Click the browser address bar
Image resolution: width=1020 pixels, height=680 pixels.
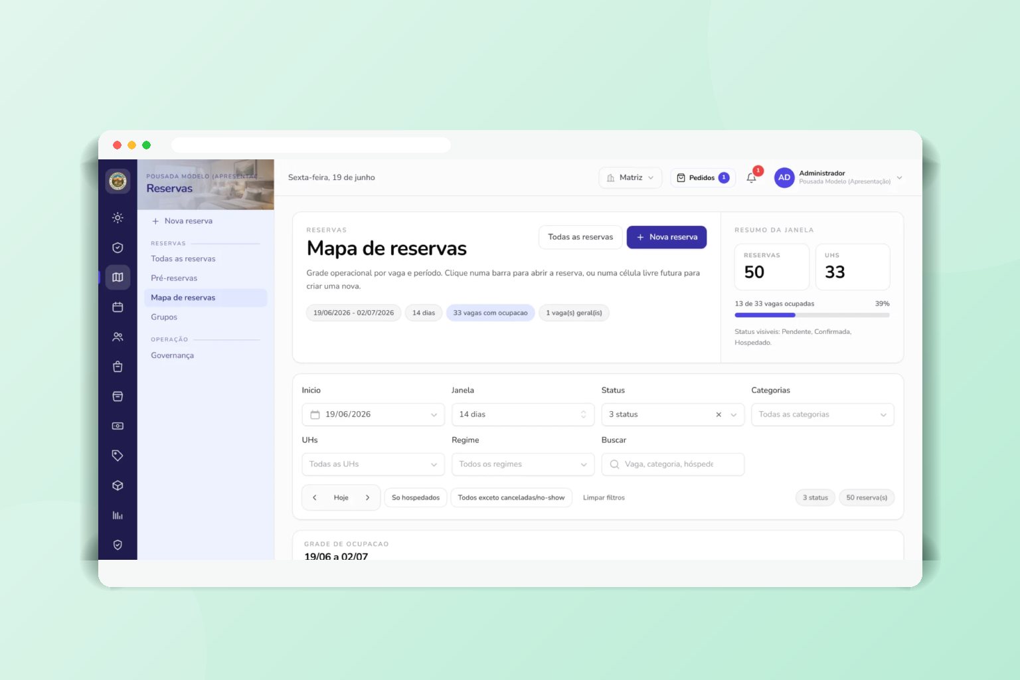pyautogui.click(x=311, y=145)
